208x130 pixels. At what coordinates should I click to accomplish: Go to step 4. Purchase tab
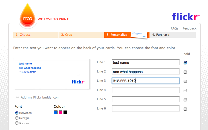point(173,35)
